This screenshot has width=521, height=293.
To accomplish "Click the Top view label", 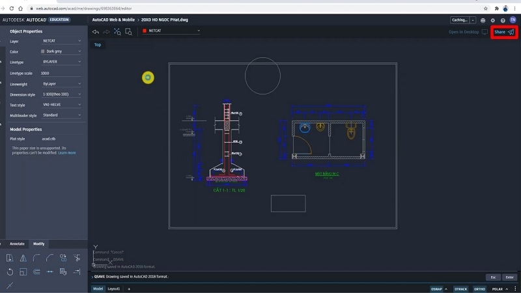I will pyautogui.click(x=97, y=44).
